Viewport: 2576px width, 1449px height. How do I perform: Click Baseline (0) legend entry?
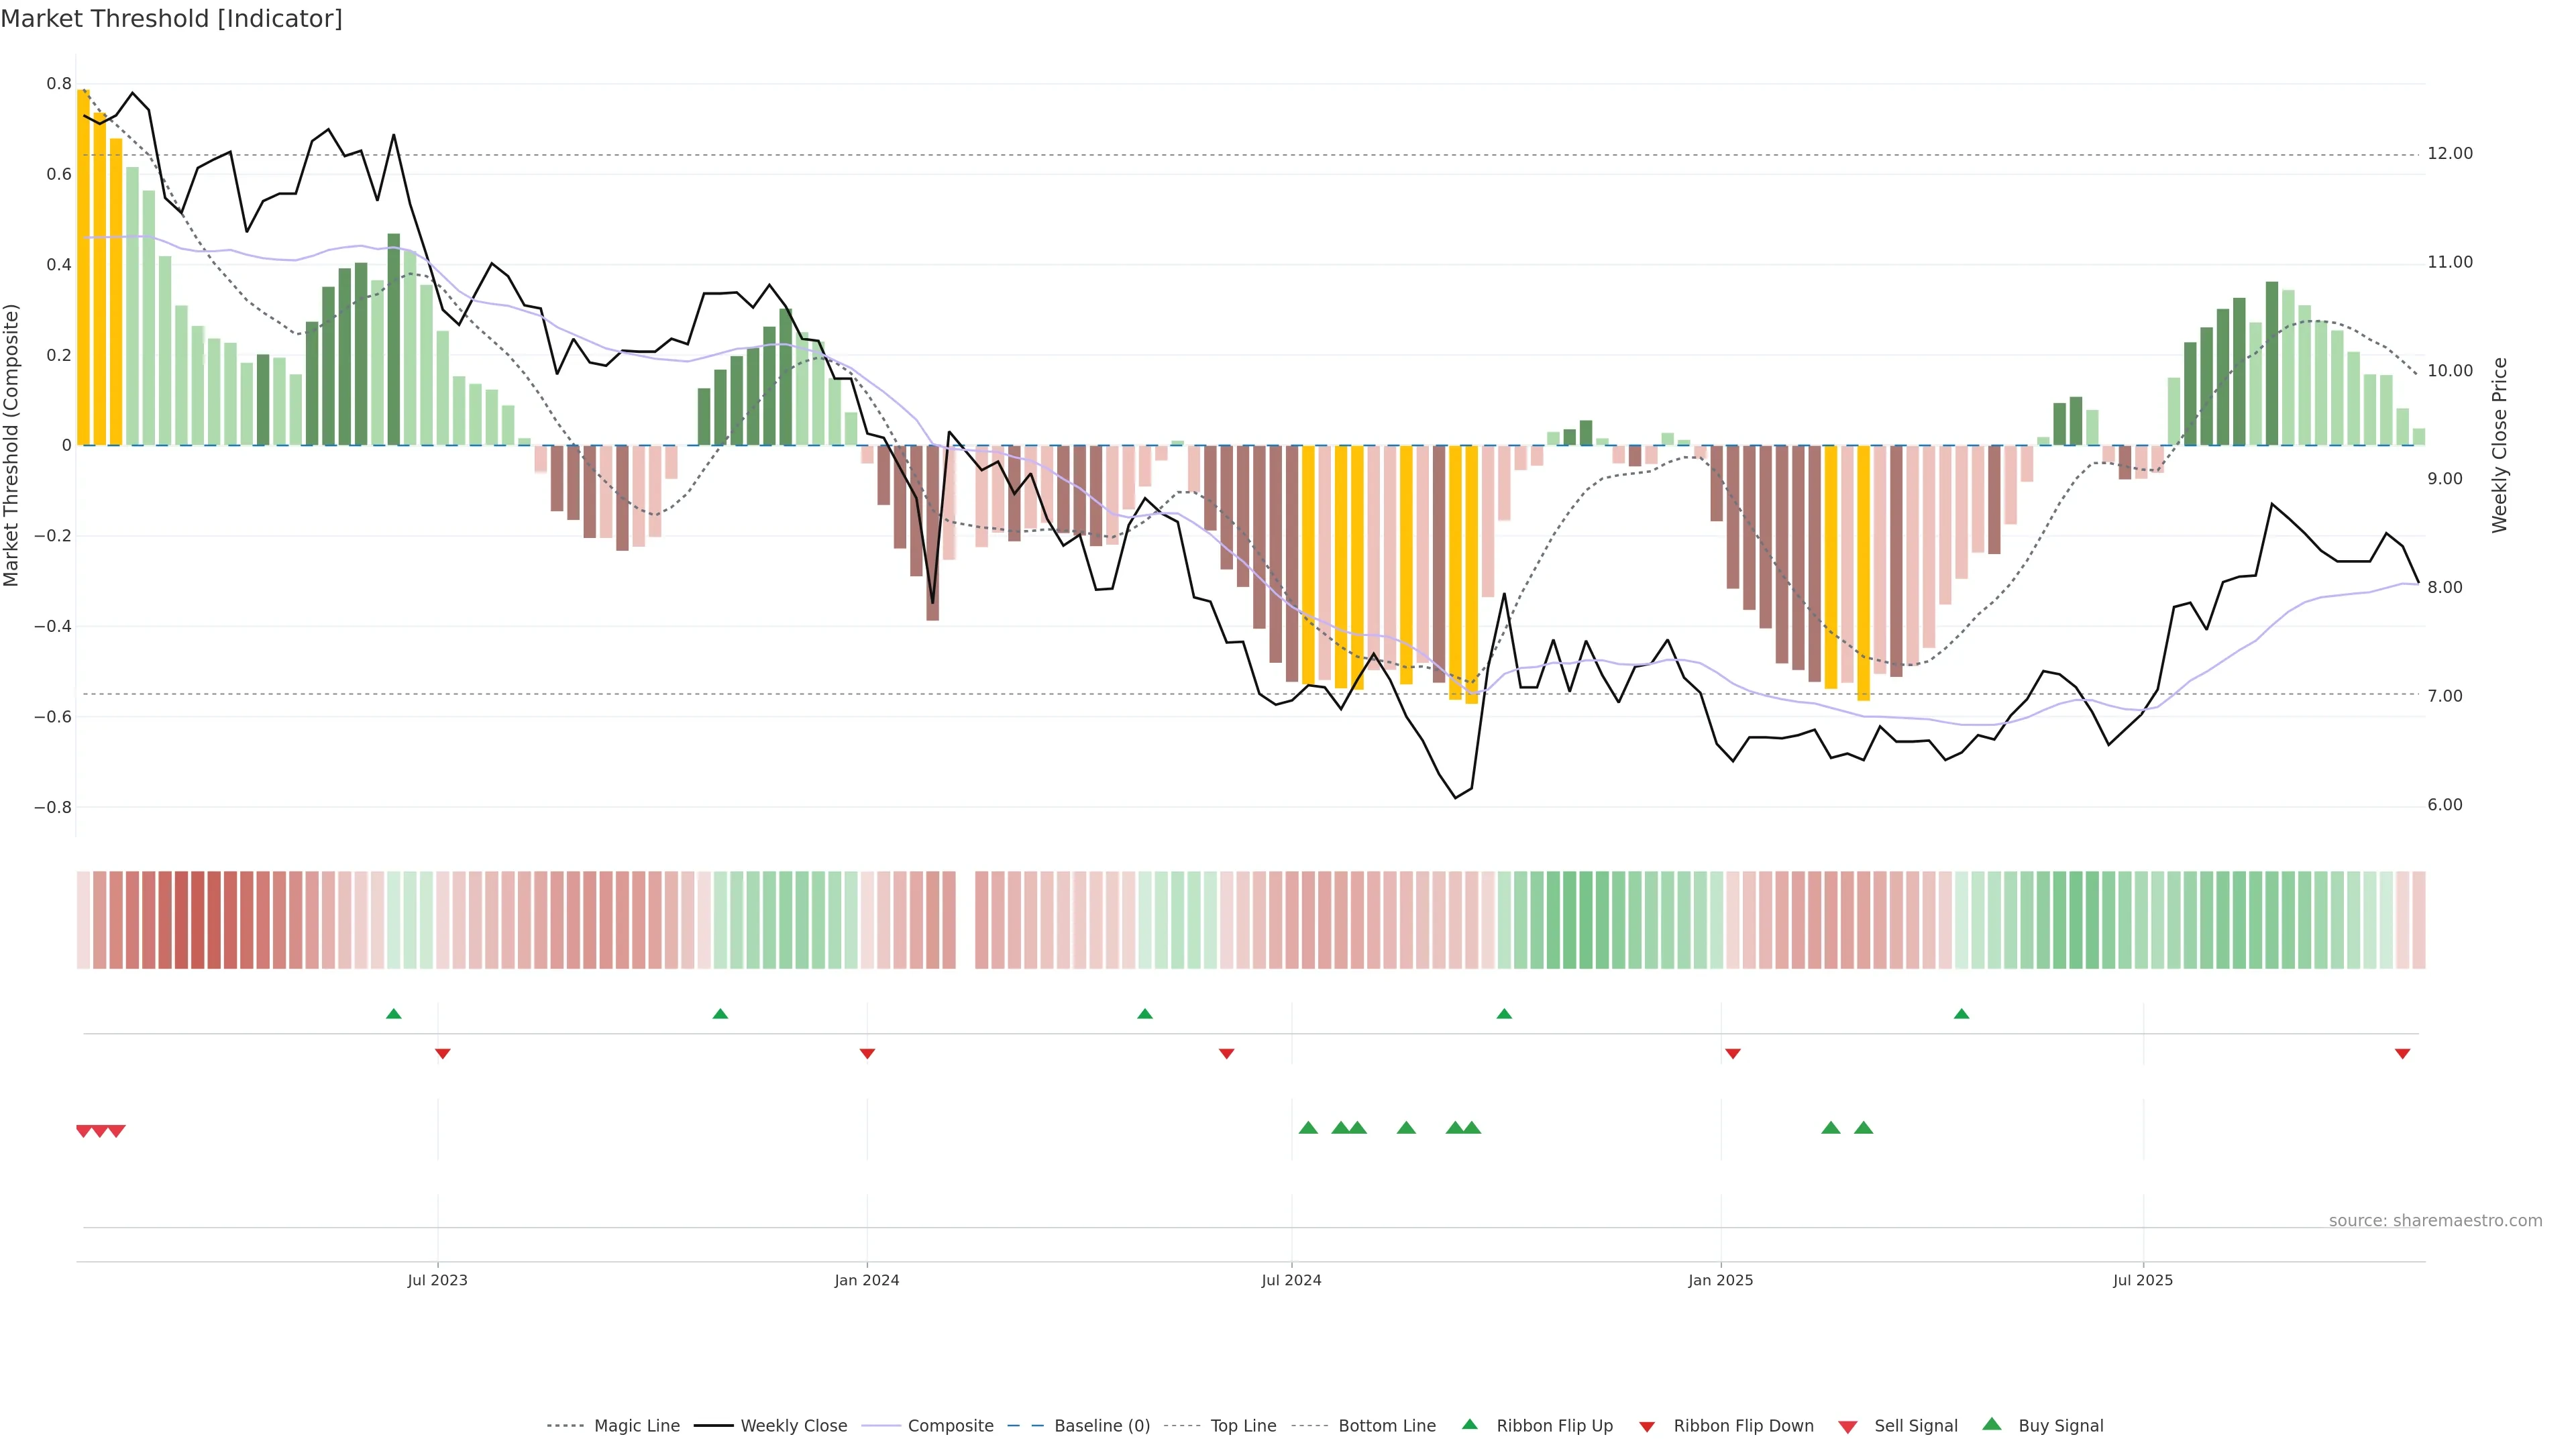pos(1101,1426)
